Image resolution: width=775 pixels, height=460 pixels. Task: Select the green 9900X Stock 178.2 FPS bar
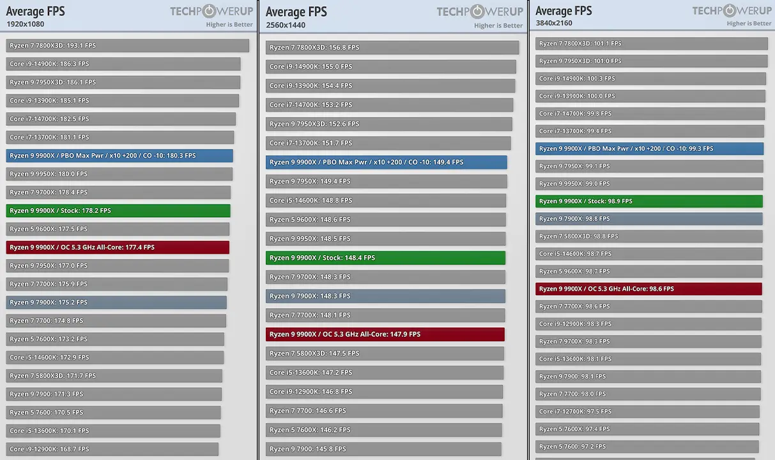coord(118,211)
